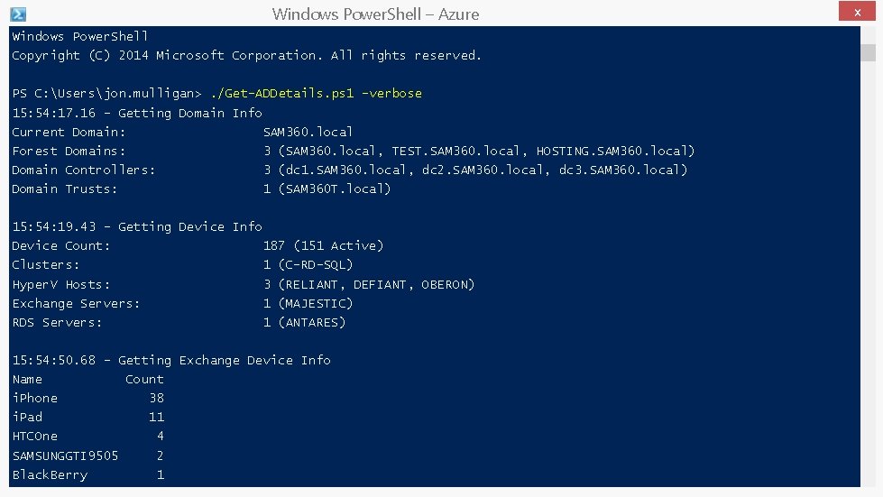
Task: Open the PowerShell icon system menu
Action: (x=18, y=14)
